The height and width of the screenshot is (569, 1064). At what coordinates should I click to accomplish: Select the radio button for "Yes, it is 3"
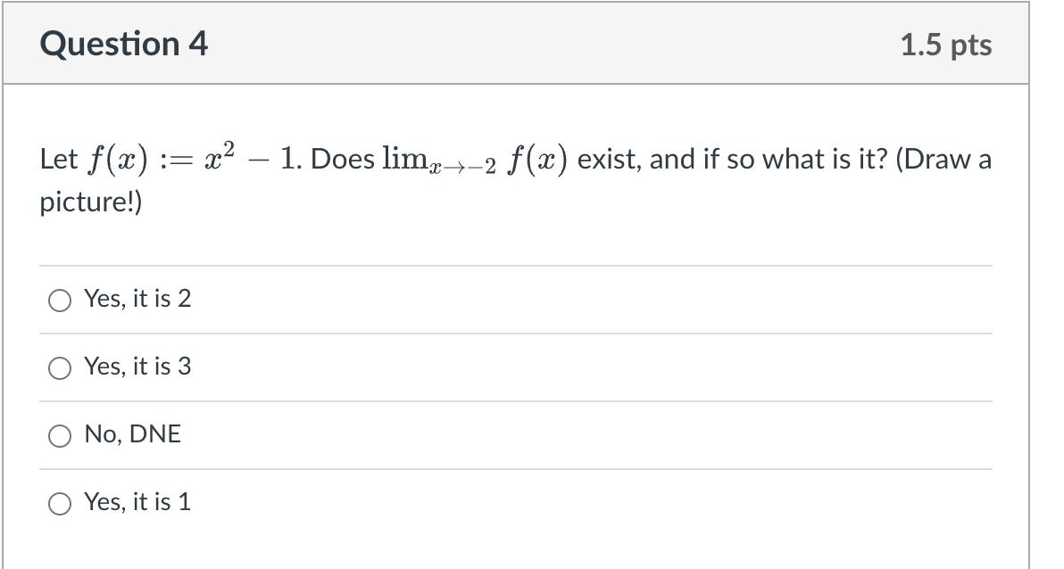[59, 368]
